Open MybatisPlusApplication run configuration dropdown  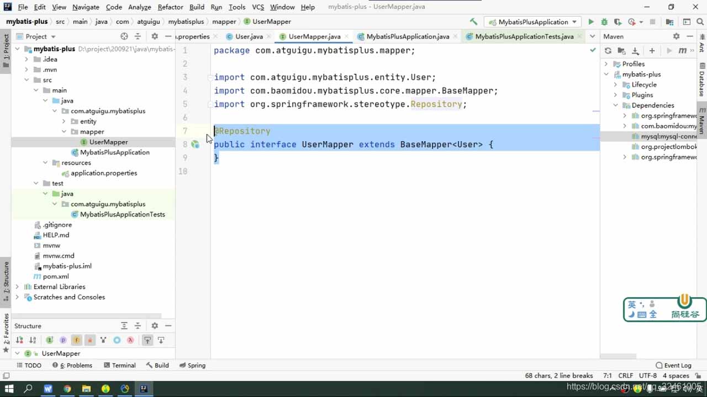click(532, 22)
